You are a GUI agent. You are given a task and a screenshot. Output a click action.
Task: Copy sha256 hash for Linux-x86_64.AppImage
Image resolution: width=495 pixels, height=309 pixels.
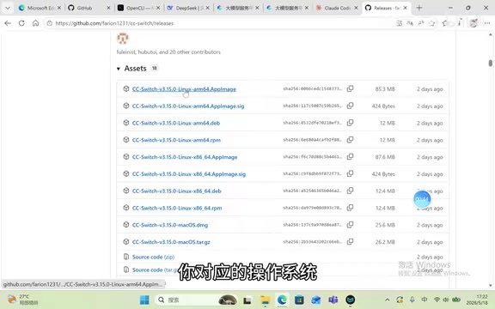coord(350,157)
